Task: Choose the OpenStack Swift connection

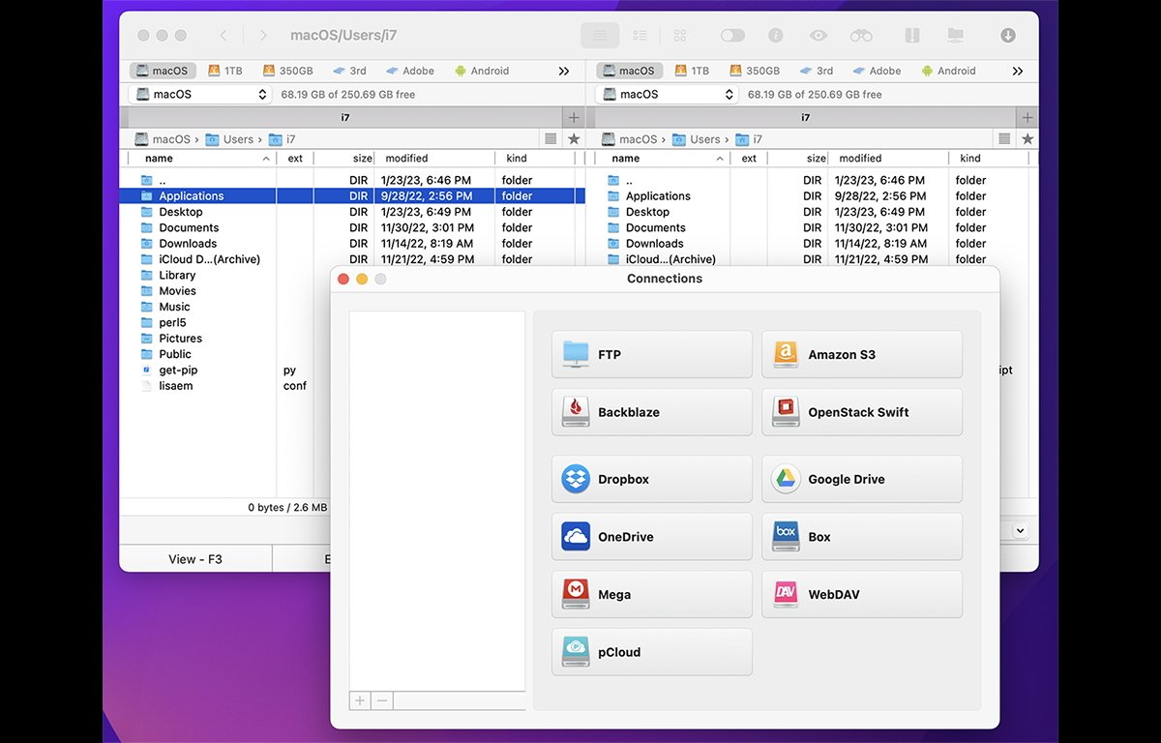Action: coord(862,412)
